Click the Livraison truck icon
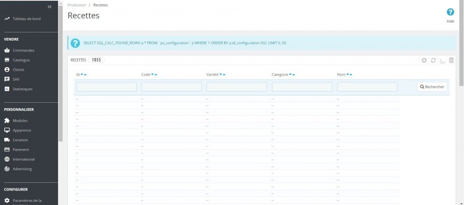The height and width of the screenshot is (205, 464). 7,140
